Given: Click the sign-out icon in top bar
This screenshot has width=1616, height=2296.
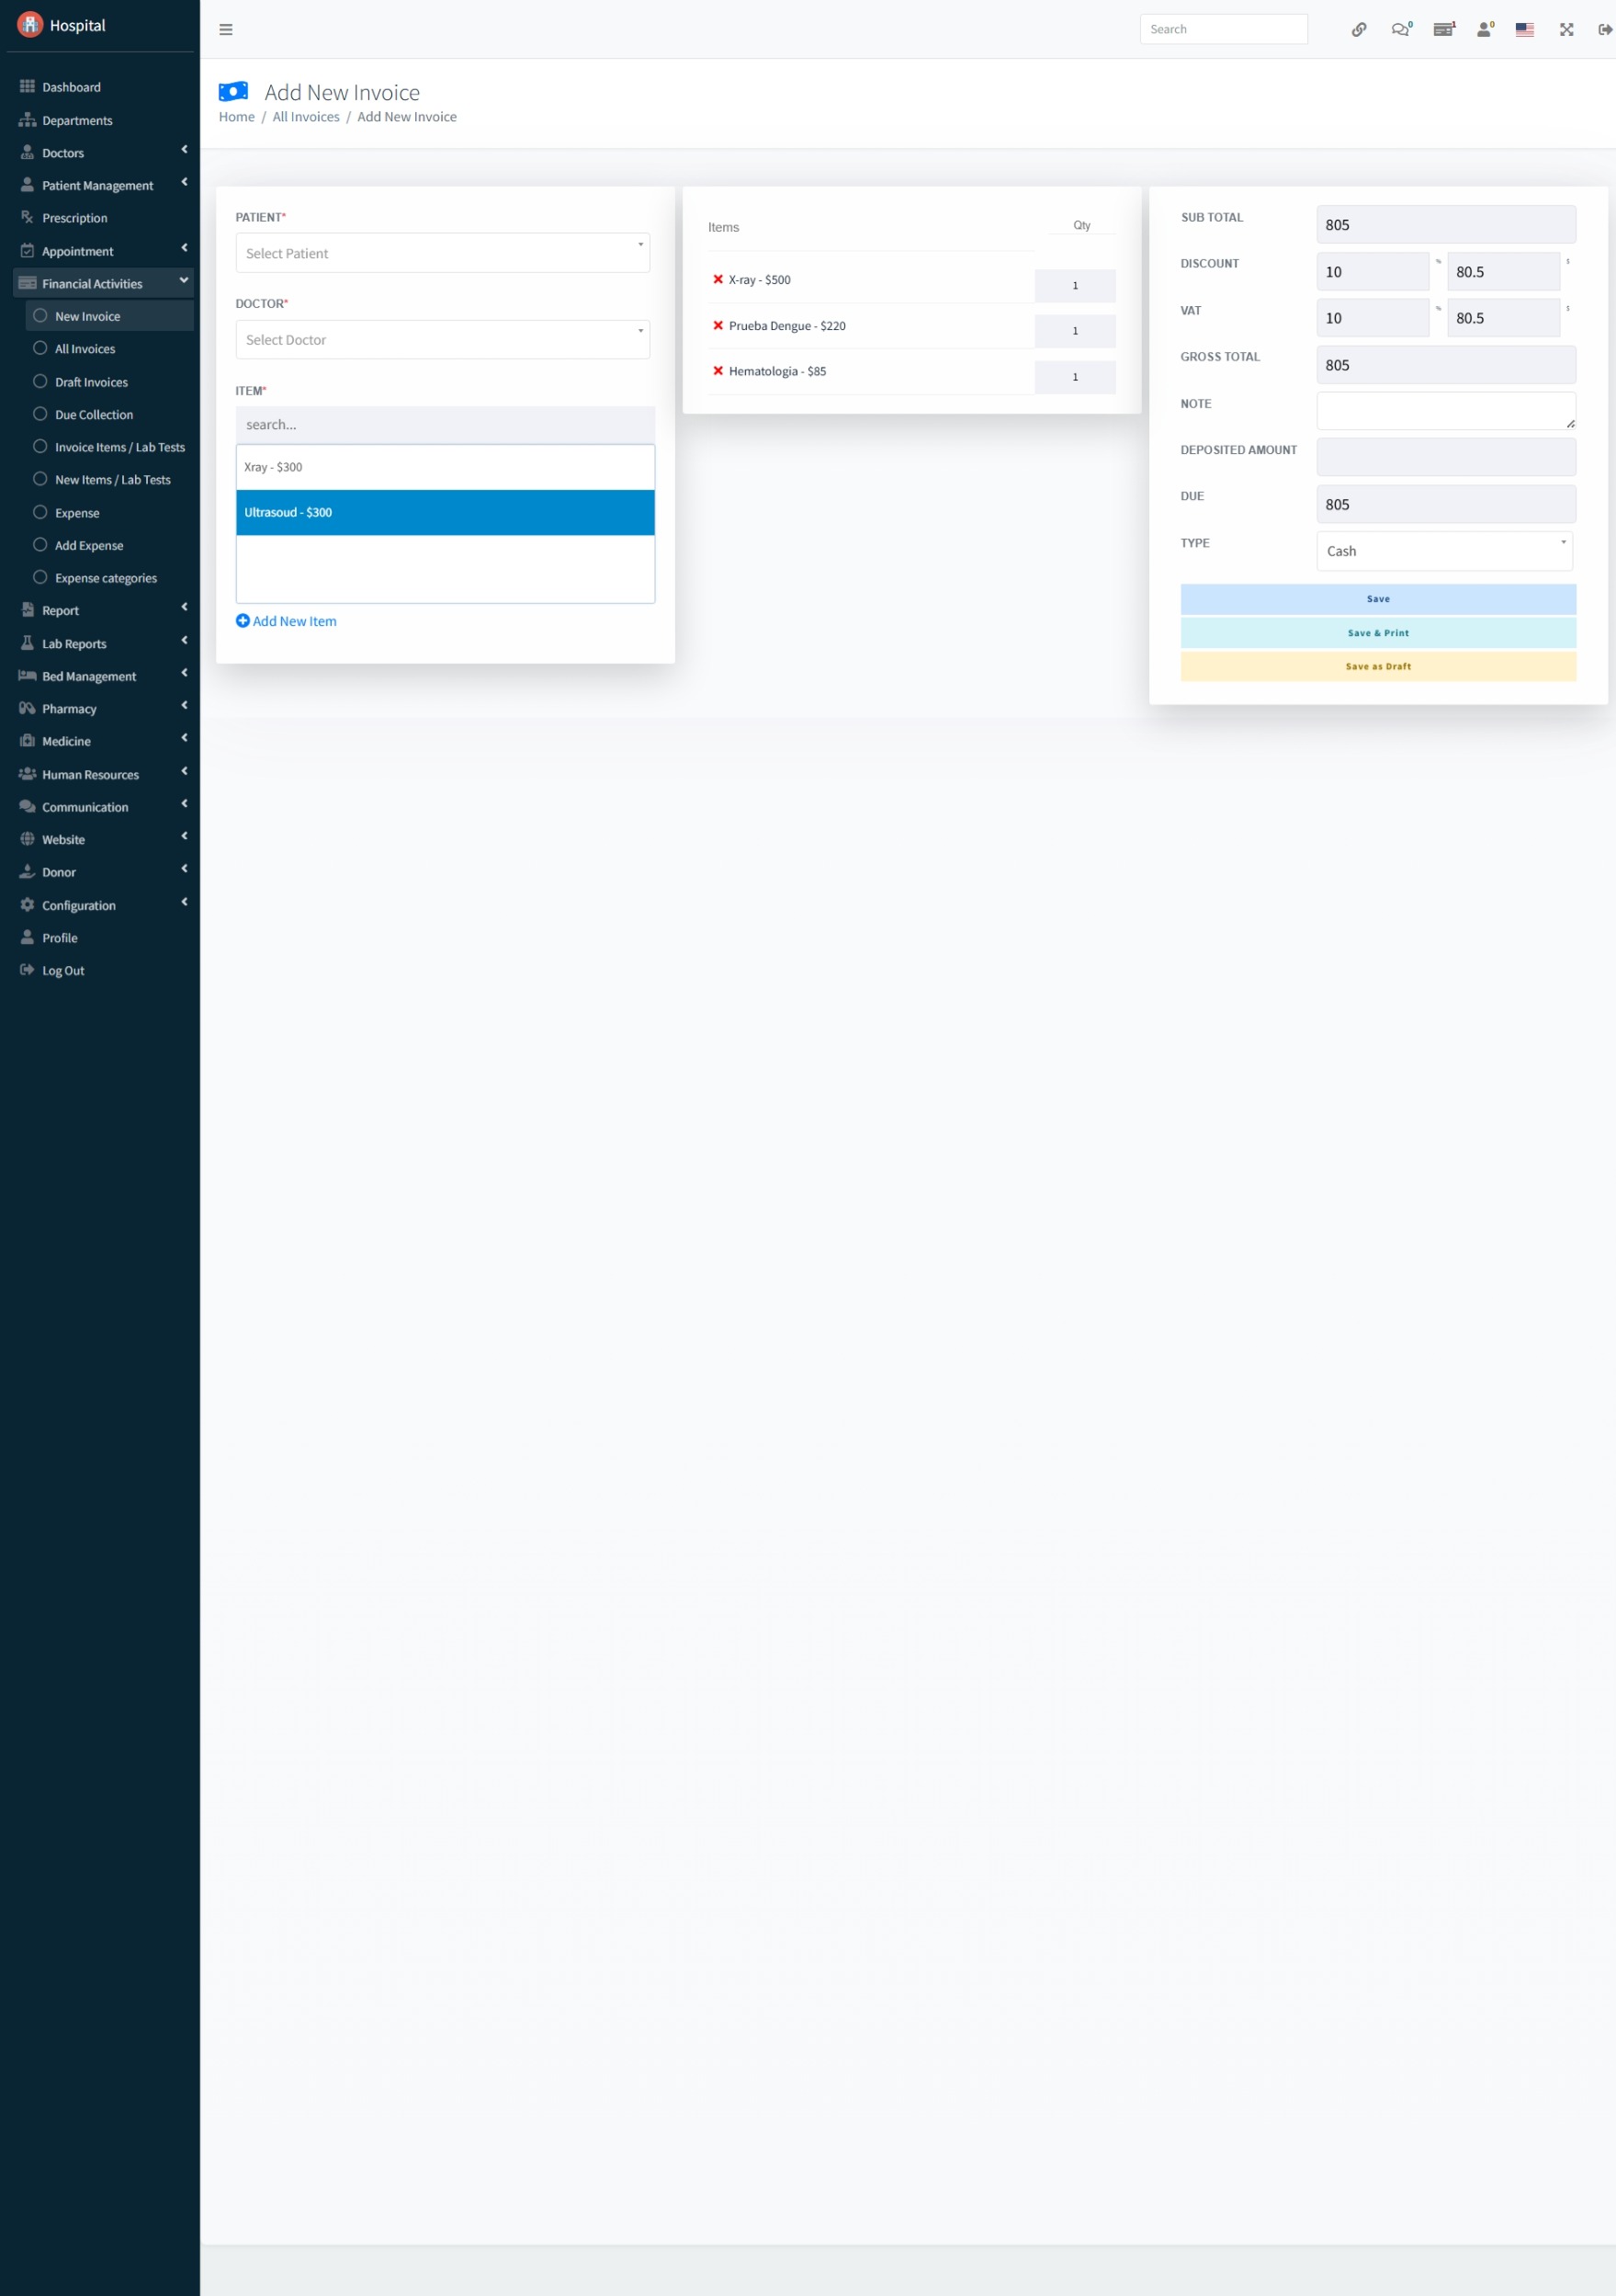Looking at the screenshot, I should [1605, 30].
